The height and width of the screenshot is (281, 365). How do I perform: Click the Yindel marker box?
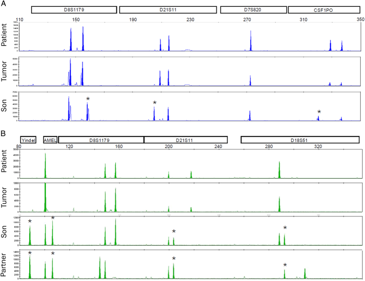pos(28,140)
